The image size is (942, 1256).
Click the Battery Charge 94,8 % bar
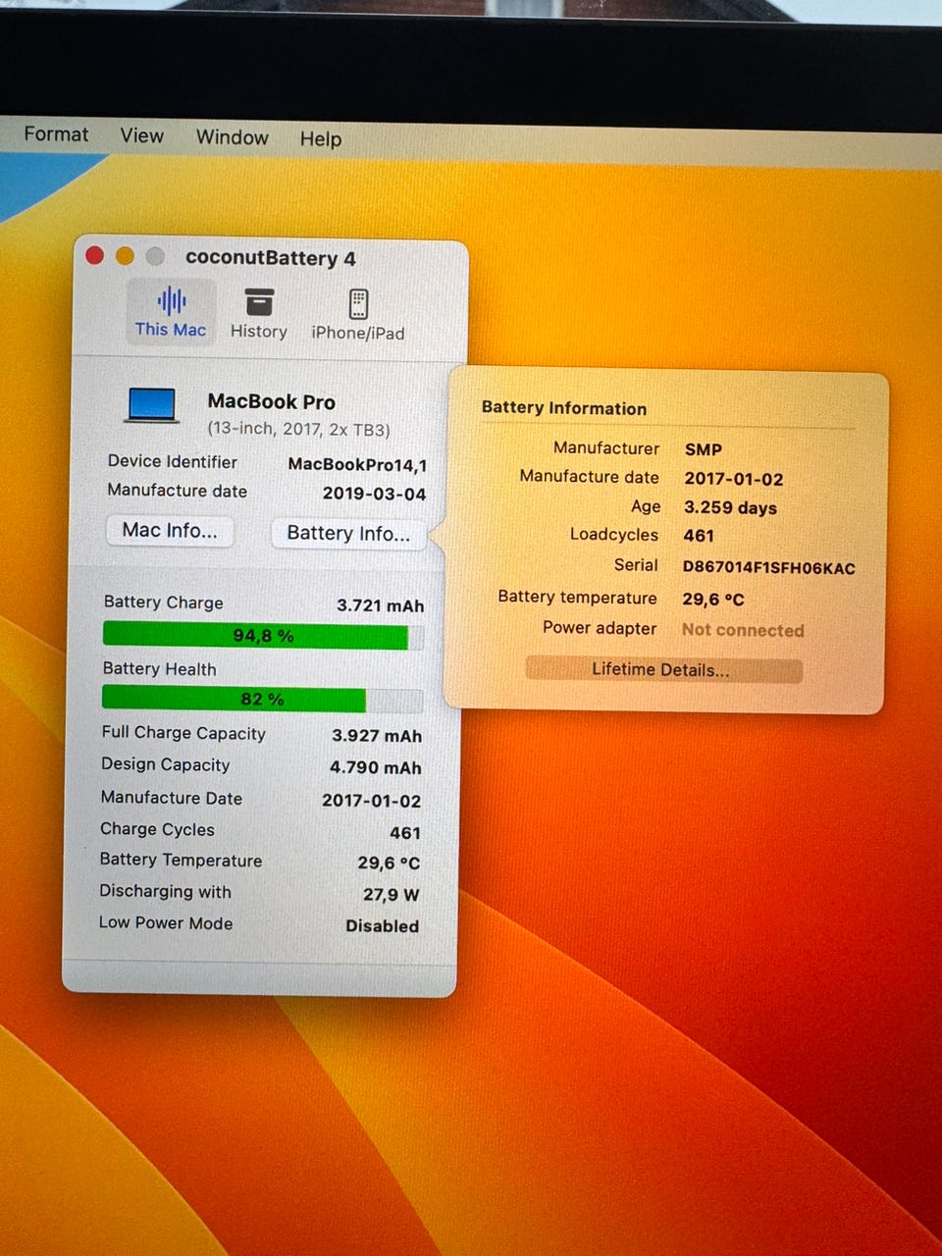(263, 636)
